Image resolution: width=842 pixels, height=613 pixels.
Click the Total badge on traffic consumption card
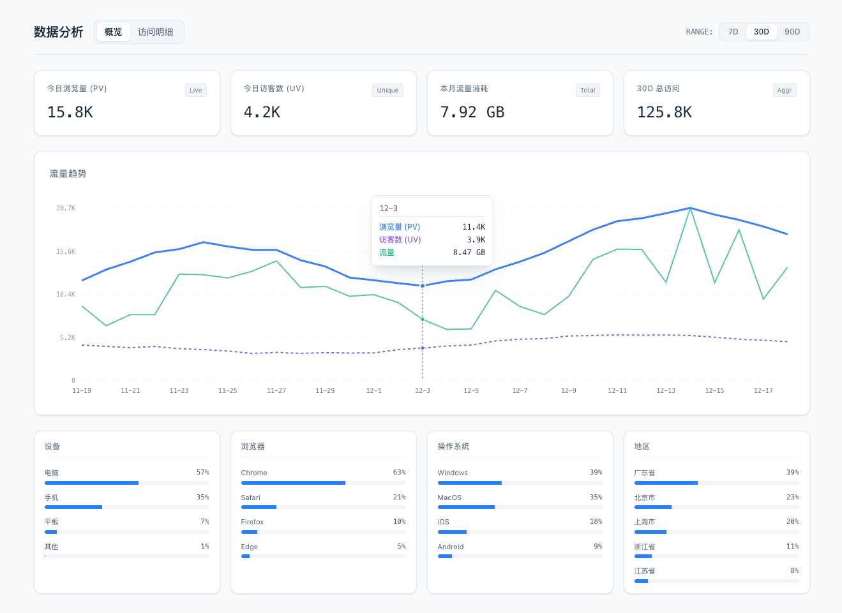click(x=587, y=90)
